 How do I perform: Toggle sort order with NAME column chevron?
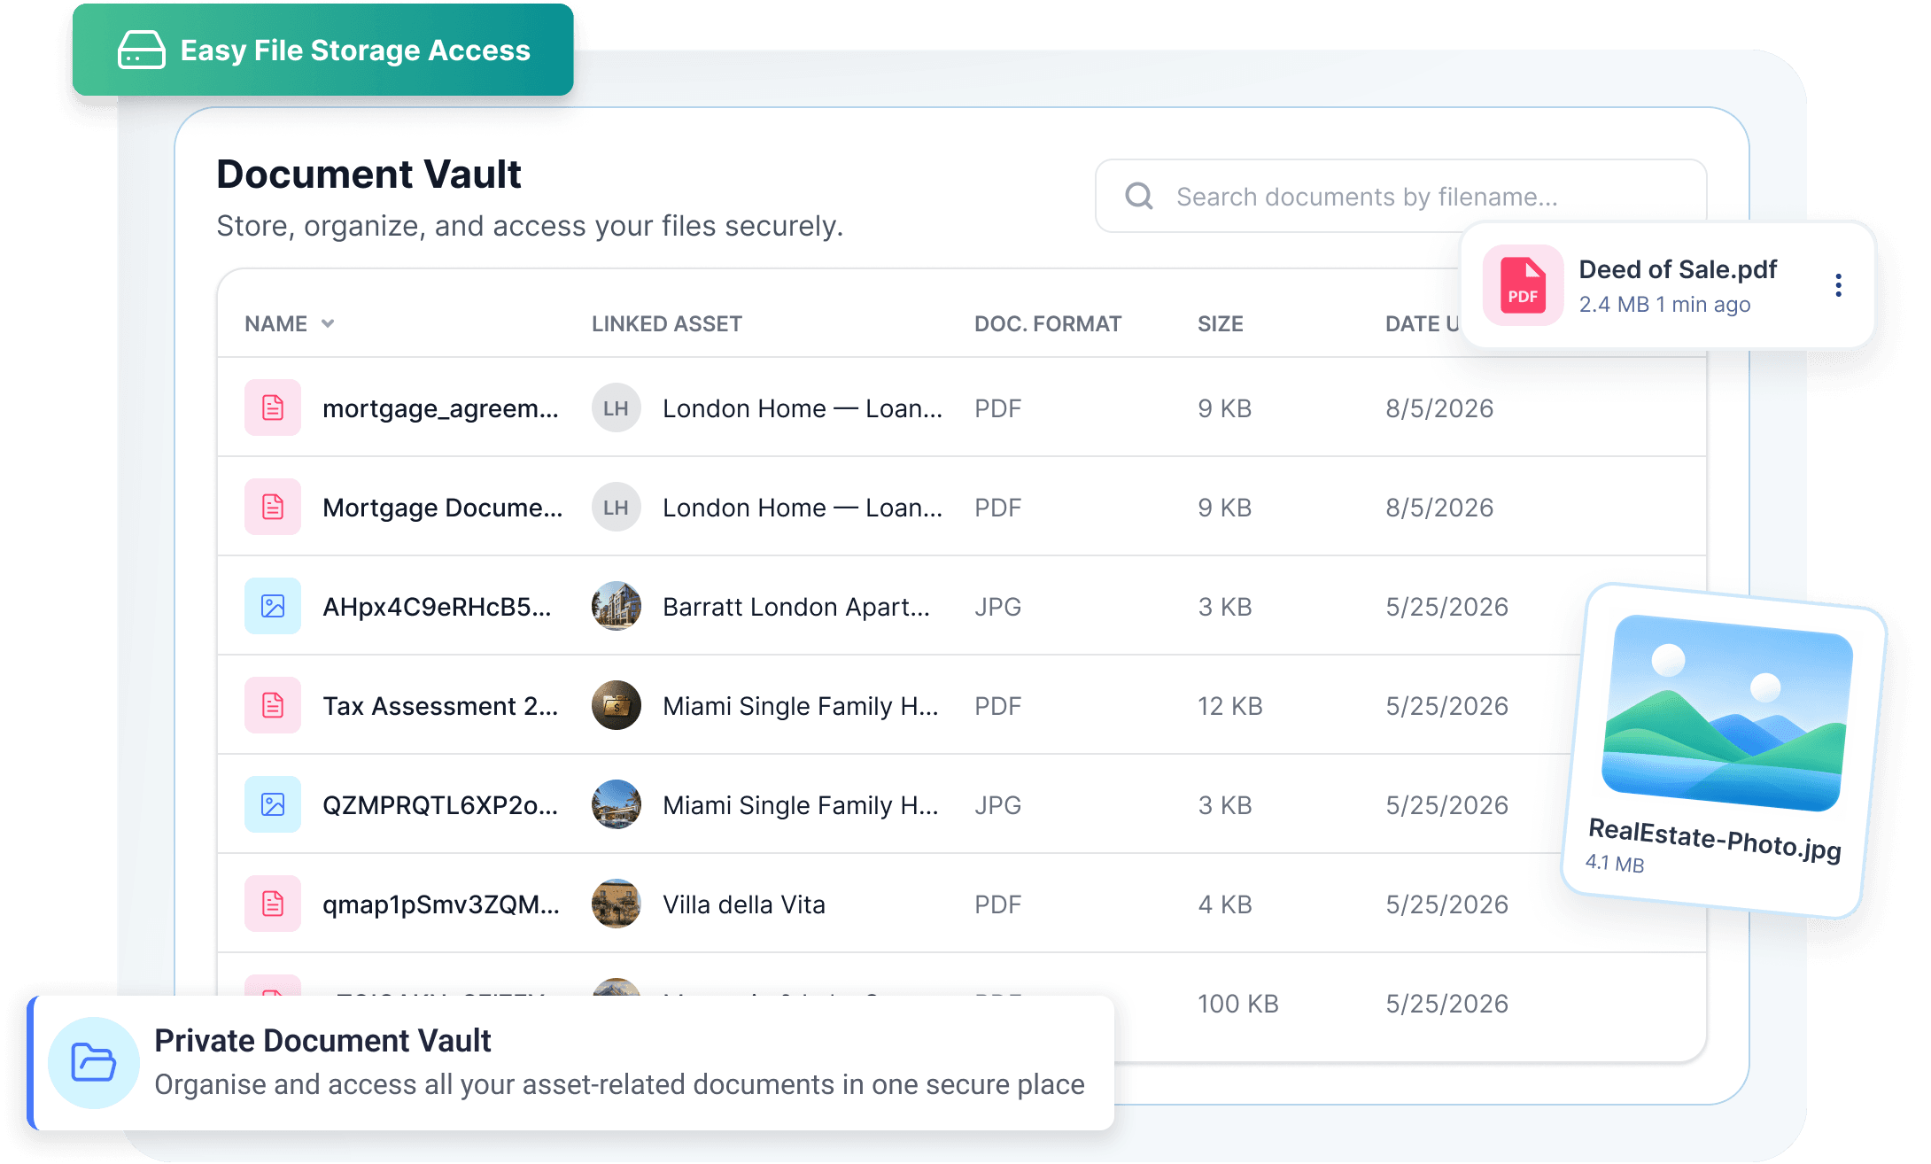[x=328, y=323]
